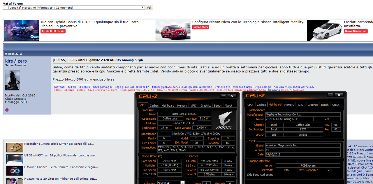Select SPD tab in right CPU-Z window
The image size is (373, 184).
[301, 105]
